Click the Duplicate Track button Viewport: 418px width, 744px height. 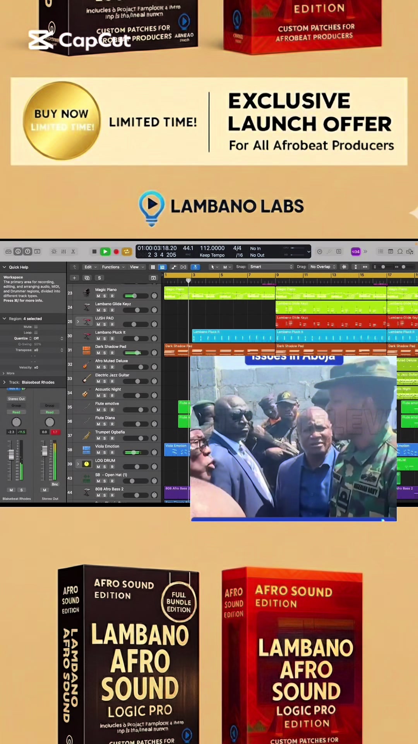(87, 278)
